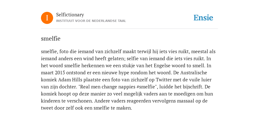The width and height of the screenshot is (259, 129).
Task: Click the 'smelfie' heading
Action: pos(51,39)
